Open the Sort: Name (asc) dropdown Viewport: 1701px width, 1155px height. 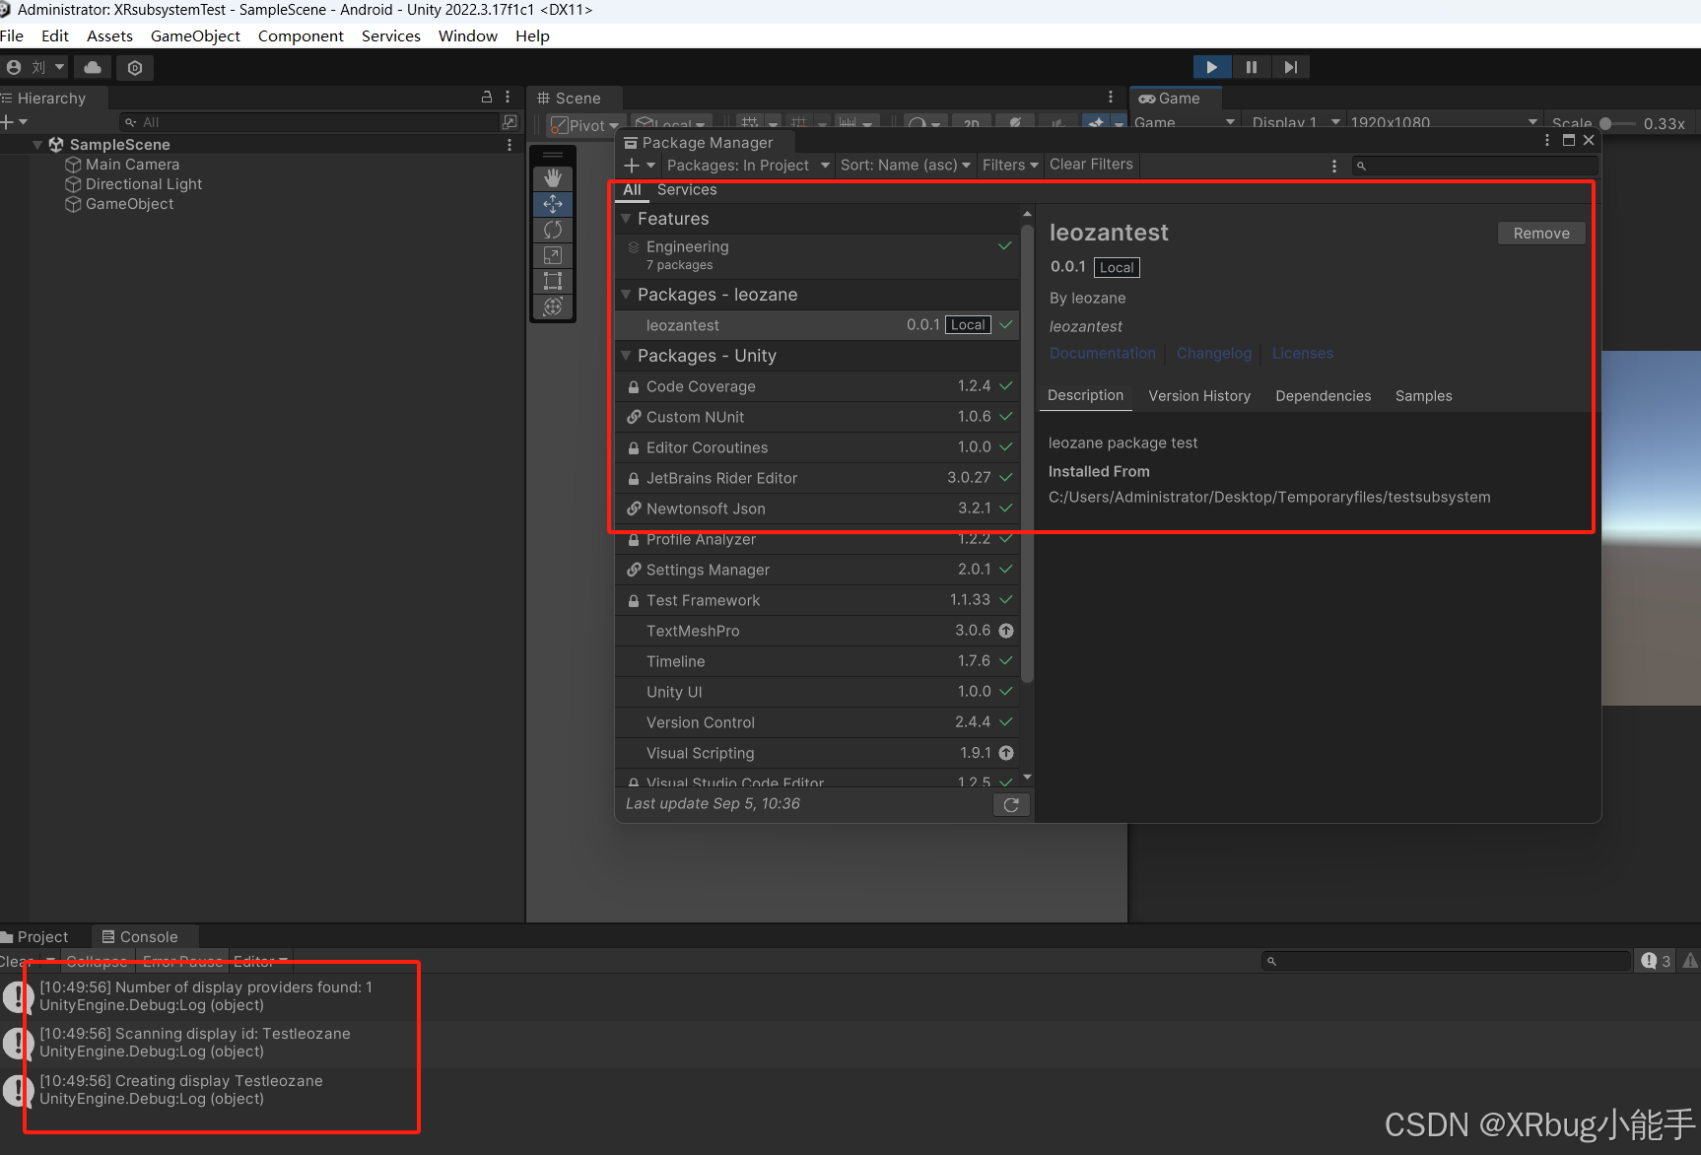click(x=906, y=166)
